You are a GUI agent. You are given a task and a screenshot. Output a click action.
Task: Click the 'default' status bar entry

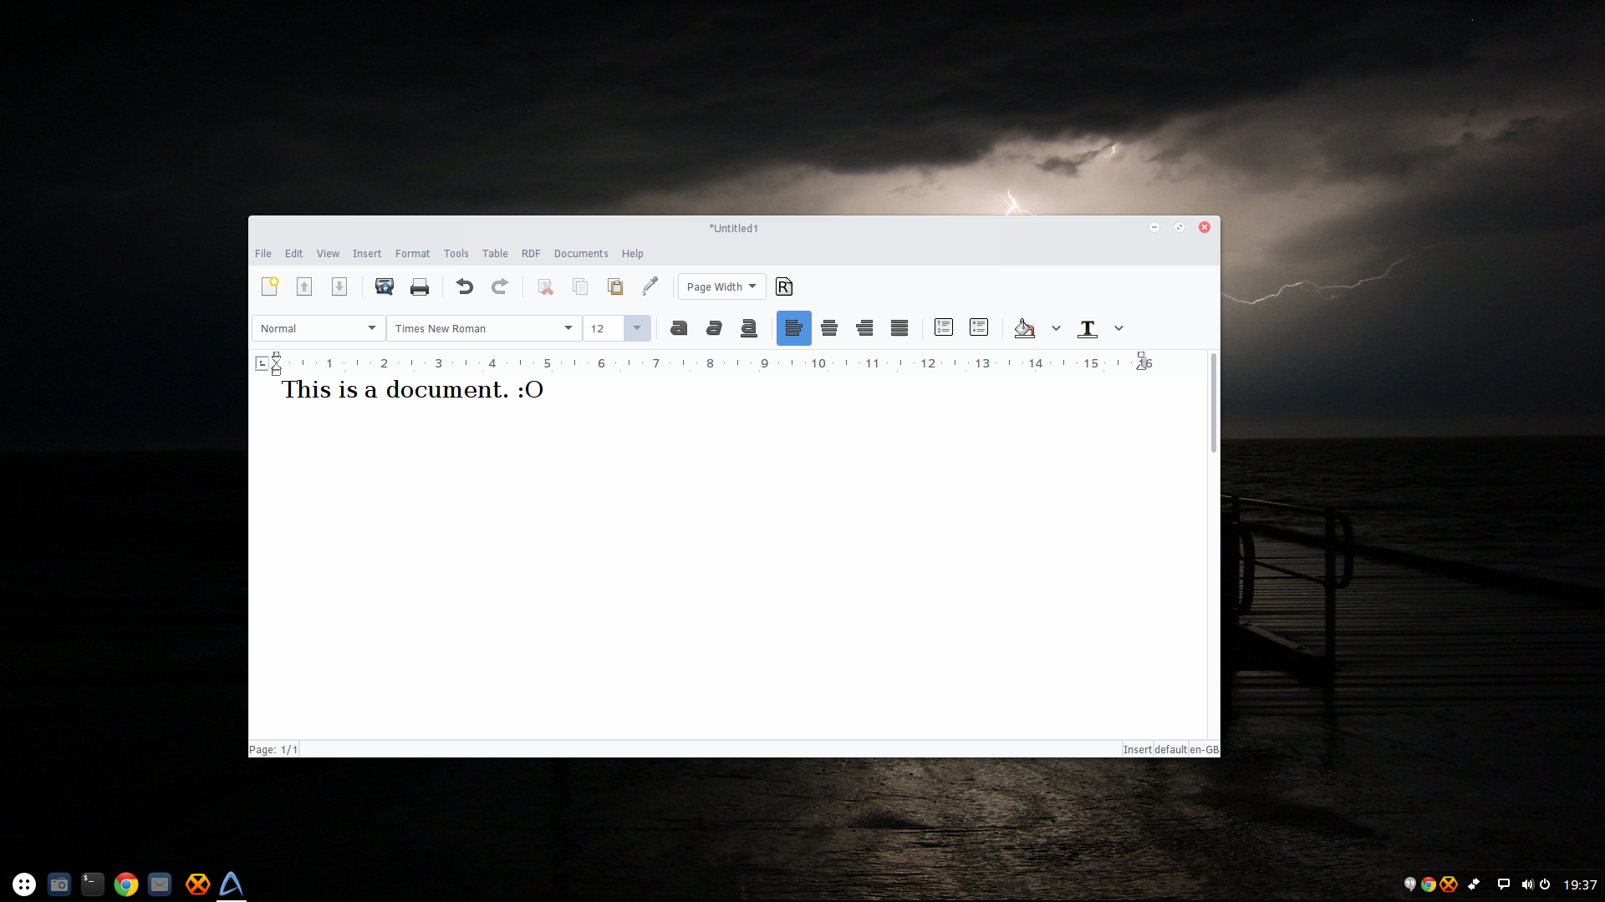[1171, 749]
